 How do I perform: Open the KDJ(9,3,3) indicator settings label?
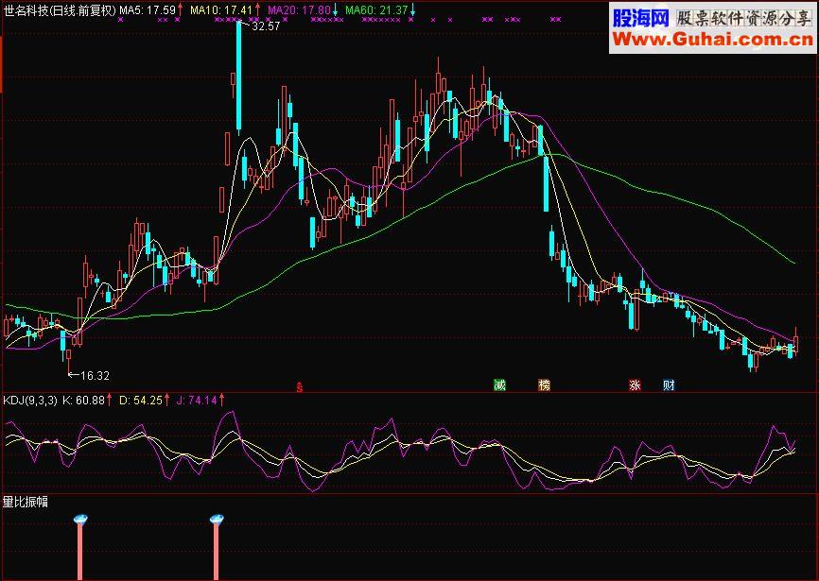pos(30,401)
